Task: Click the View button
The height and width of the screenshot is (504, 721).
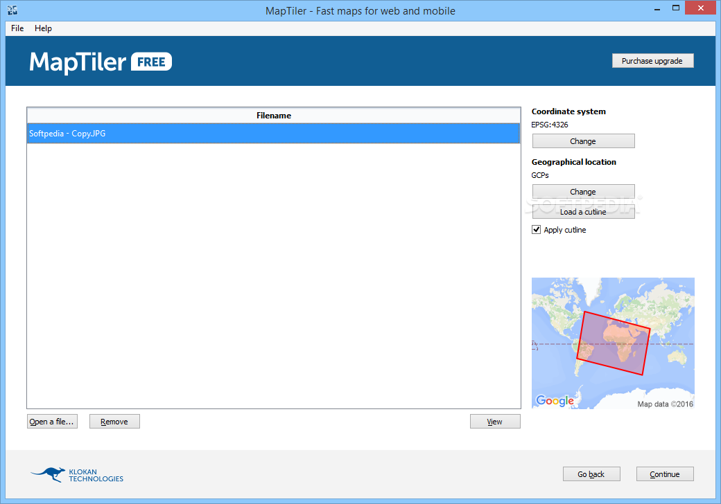Action: (495, 422)
